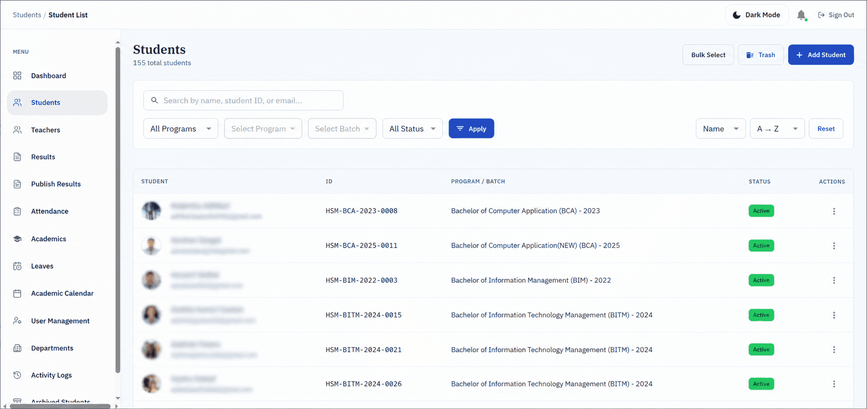Image resolution: width=867 pixels, height=409 pixels.
Task: Click the Leaves calendar-clock icon
Action: [18, 266]
